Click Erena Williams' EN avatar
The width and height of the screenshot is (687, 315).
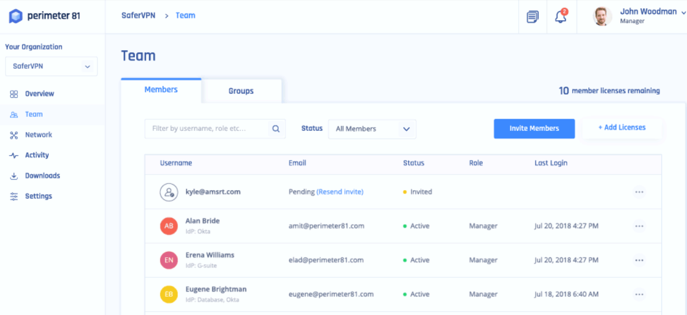tap(169, 260)
